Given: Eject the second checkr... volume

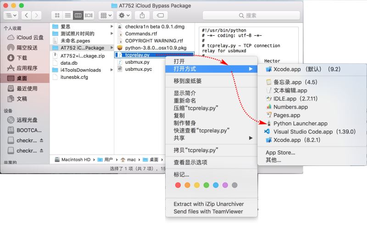Looking at the screenshot, I should point(41,150).
